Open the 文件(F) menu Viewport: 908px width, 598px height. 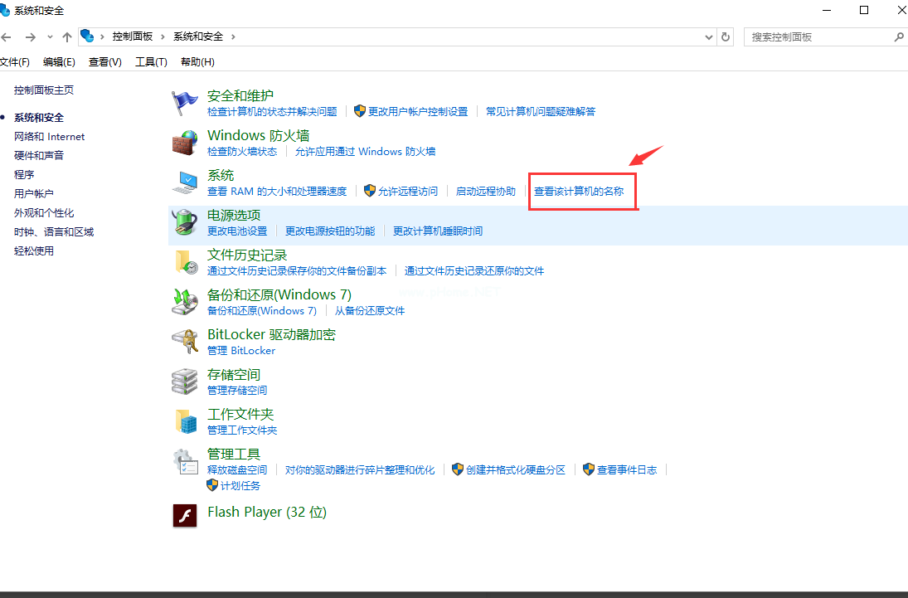[x=16, y=61]
